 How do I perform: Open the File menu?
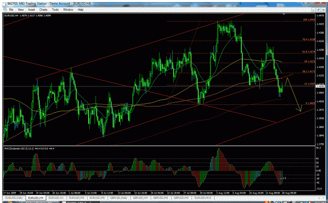(x=11, y=10)
